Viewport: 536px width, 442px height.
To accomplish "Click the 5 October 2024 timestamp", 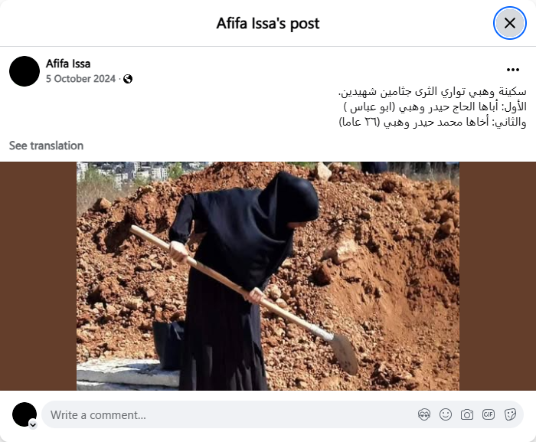I will click(80, 79).
